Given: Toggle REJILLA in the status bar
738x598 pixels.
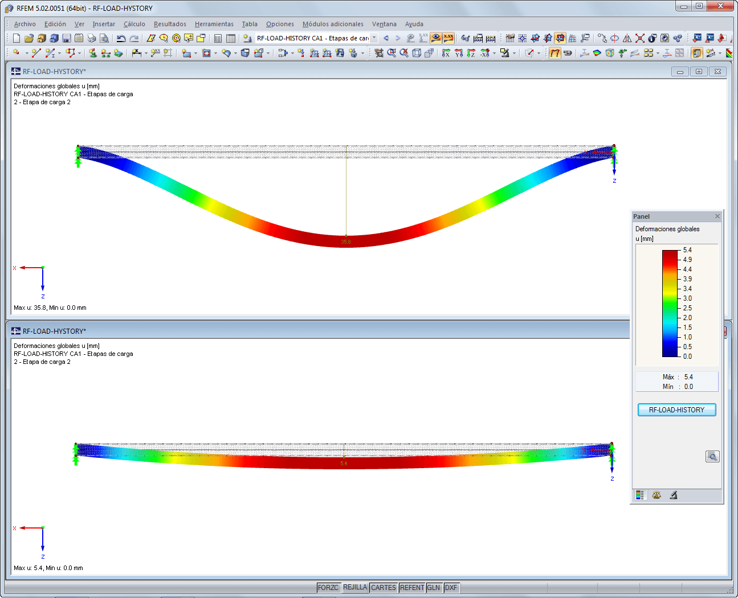Looking at the screenshot, I should 355,587.
